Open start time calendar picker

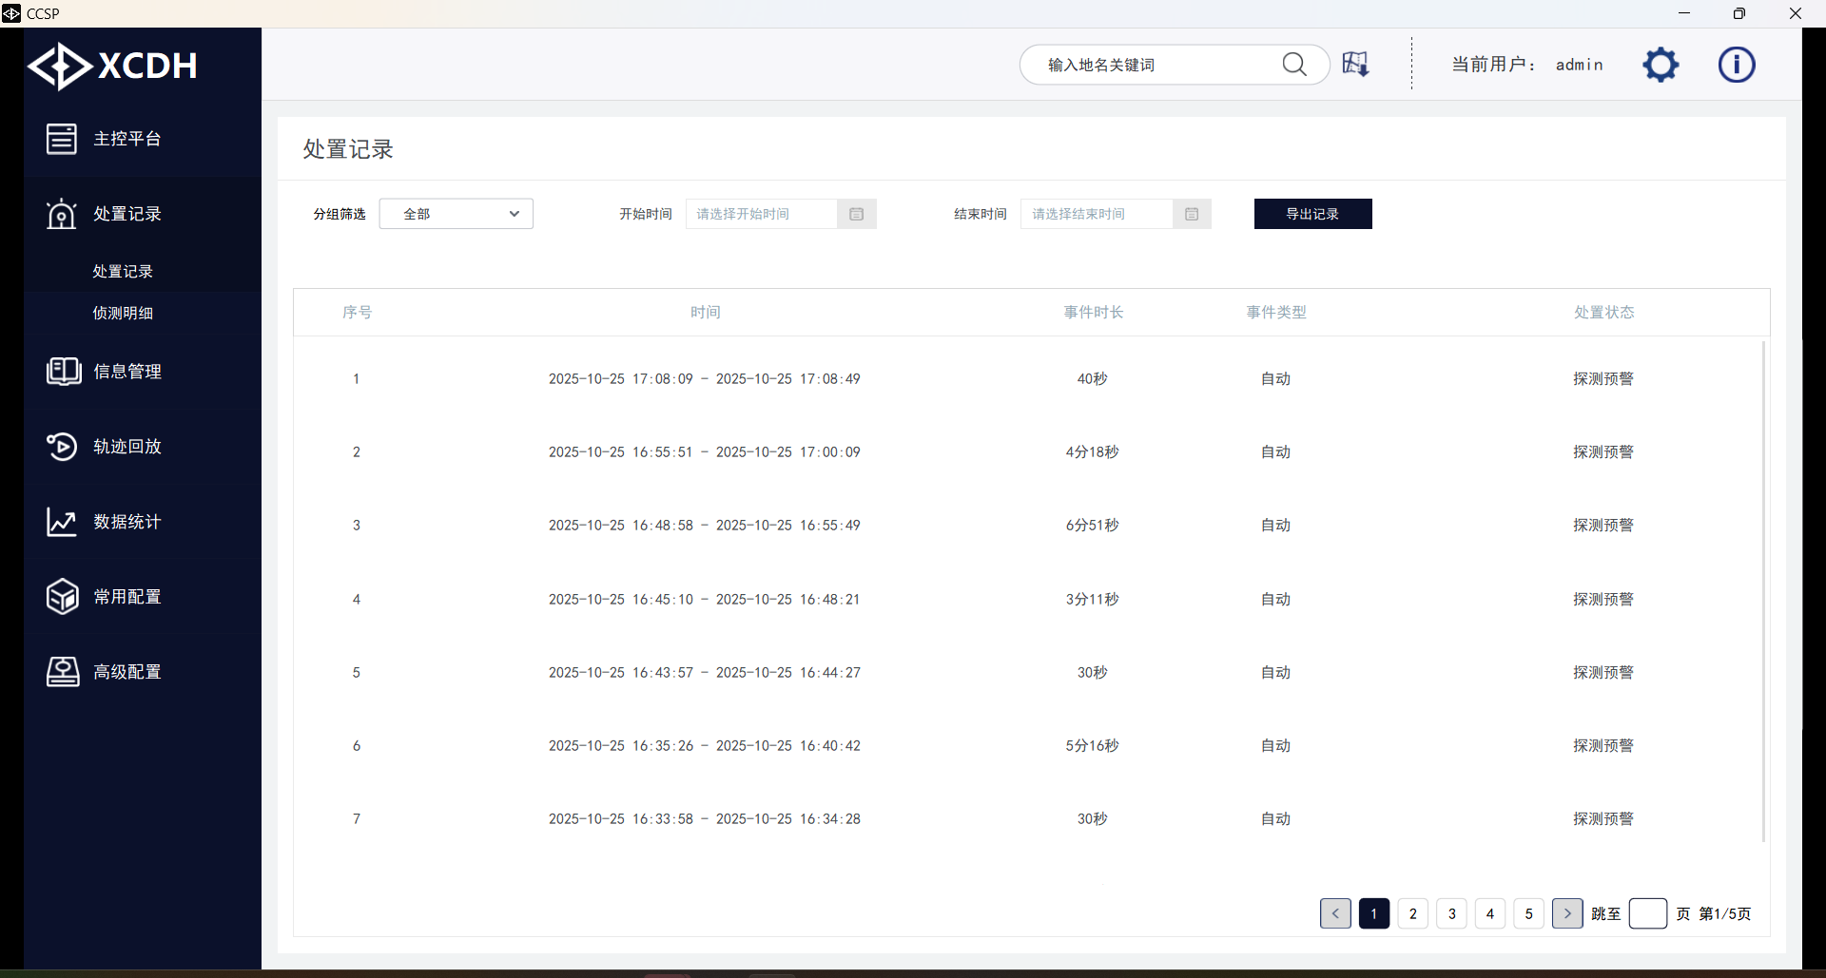[856, 214]
